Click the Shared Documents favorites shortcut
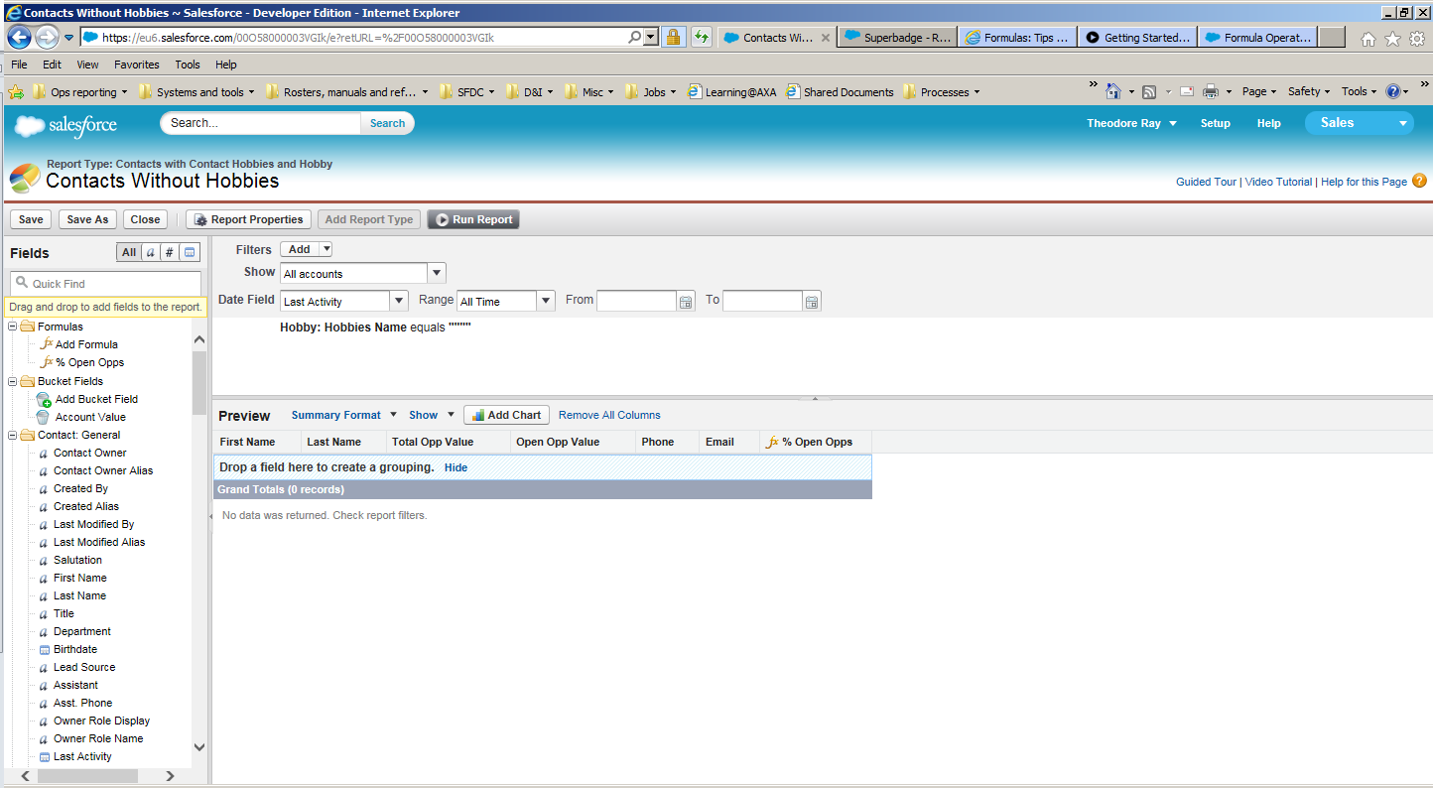This screenshot has height=788, width=1433. tap(840, 92)
